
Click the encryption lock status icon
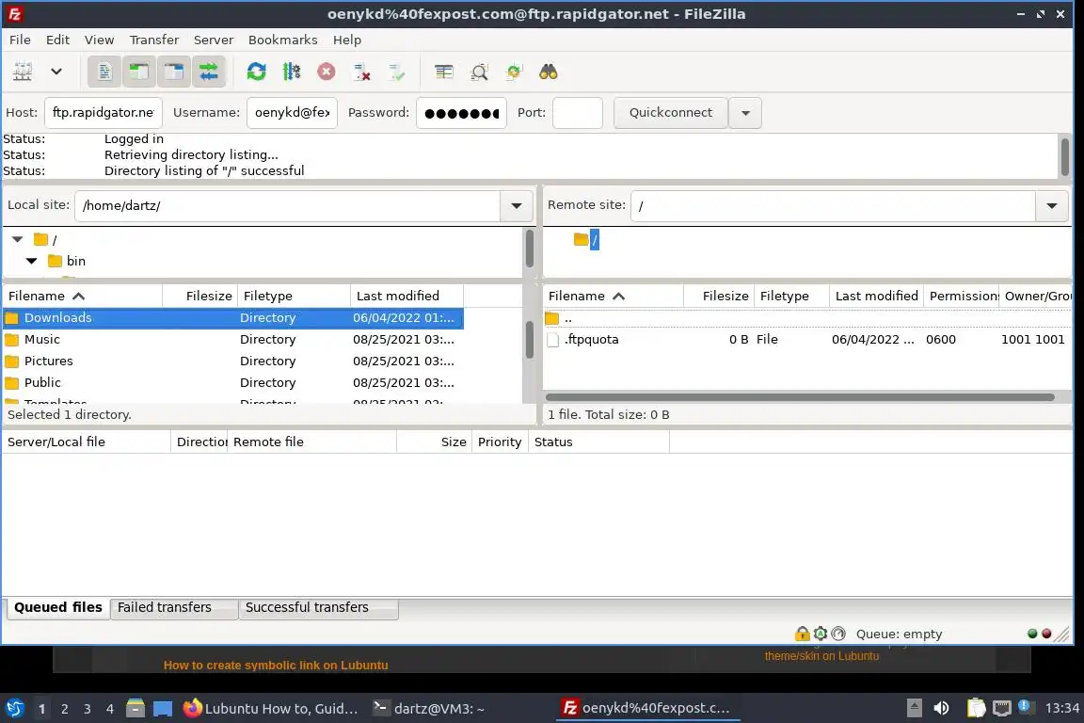[x=802, y=633]
